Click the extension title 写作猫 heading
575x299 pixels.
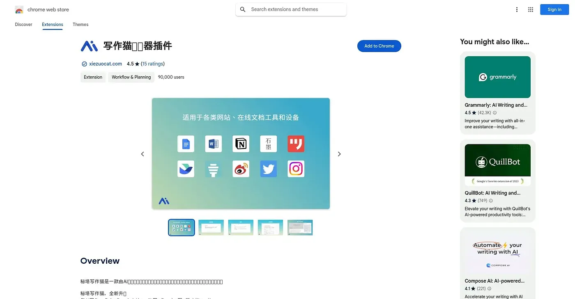137,46
